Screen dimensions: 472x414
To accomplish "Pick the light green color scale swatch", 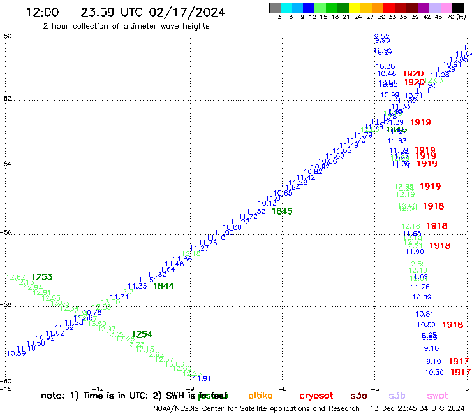I will coord(320,8).
